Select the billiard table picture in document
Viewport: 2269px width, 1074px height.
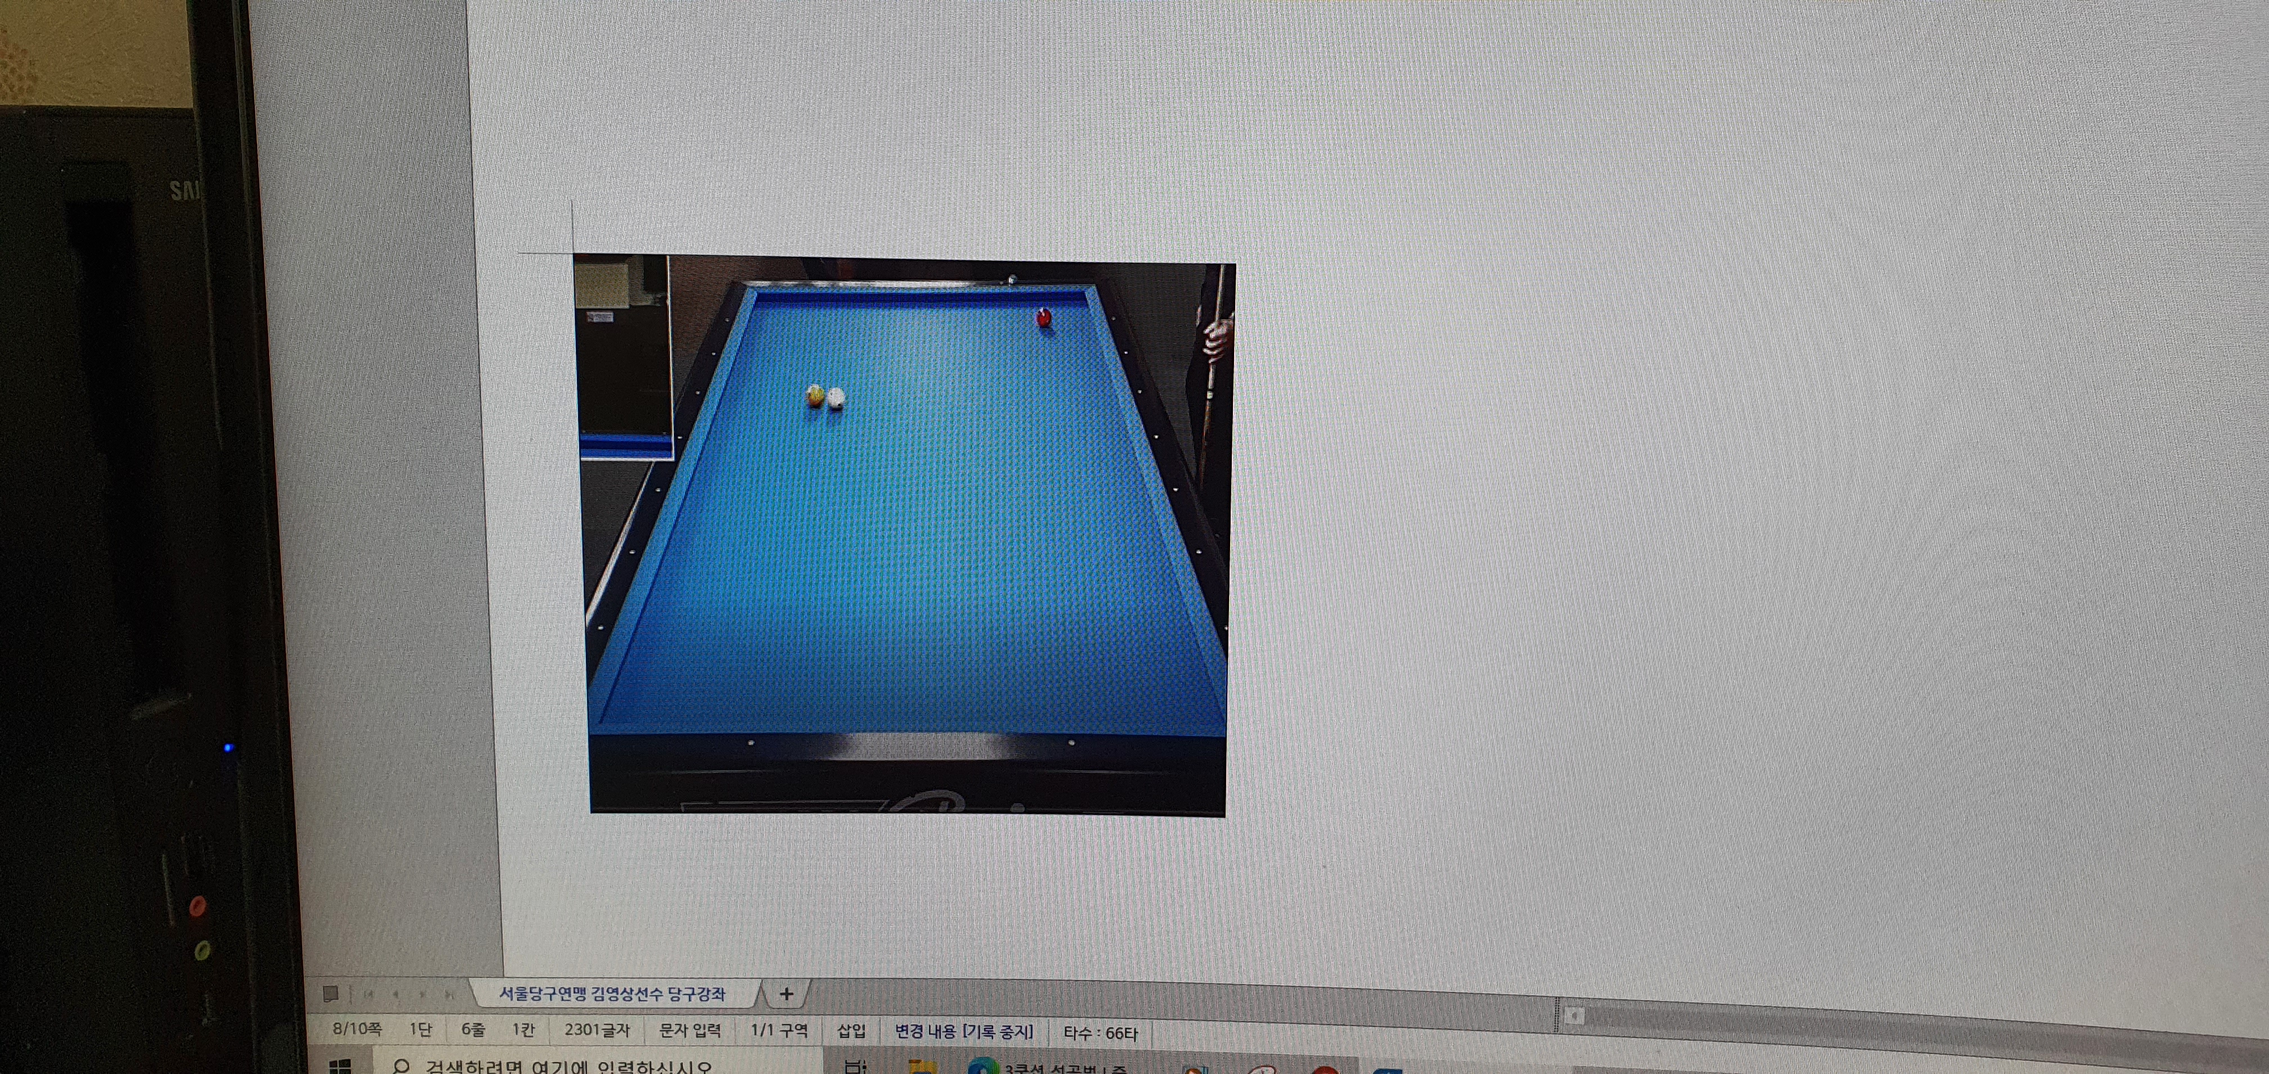click(x=905, y=536)
